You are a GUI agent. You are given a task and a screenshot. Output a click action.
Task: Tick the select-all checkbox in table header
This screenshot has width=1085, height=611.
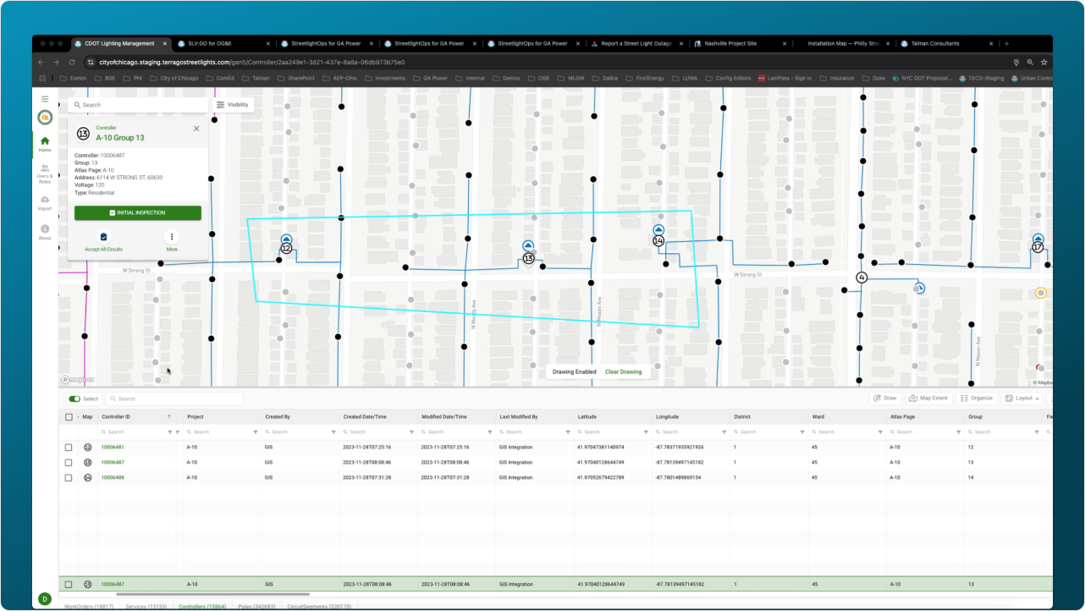pyautogui.click(x=69, y=417)
